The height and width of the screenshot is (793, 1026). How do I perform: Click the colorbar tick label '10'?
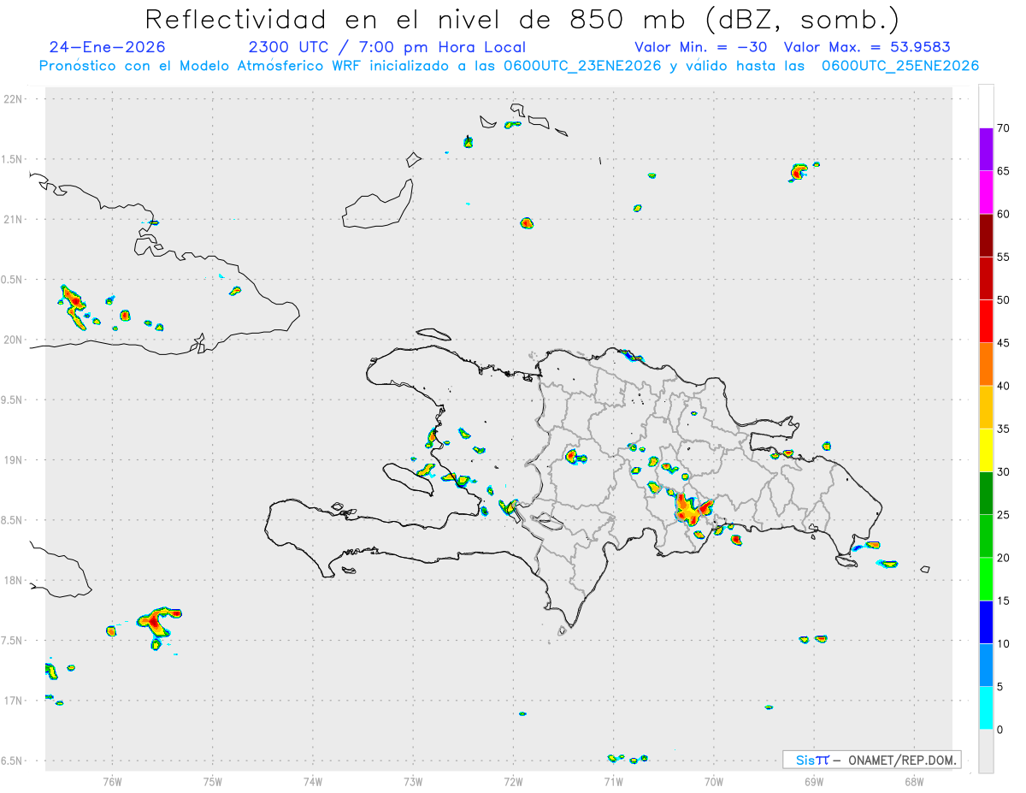click(1003, 643)
